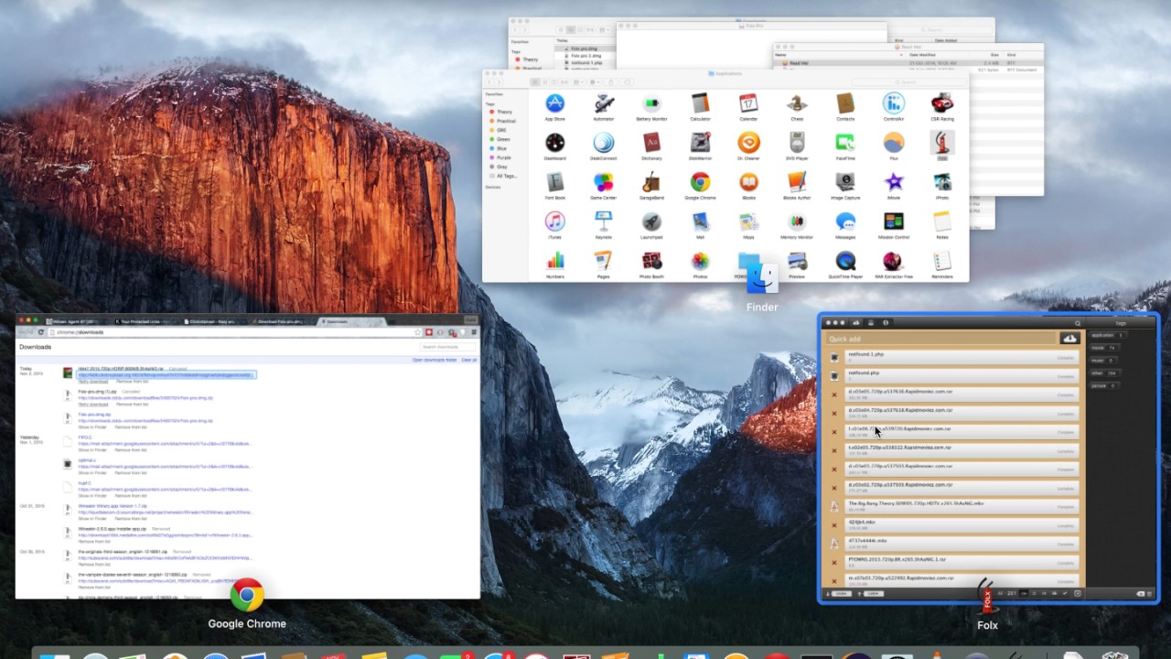Open All Tags... in Finder sidebar
This screenshot has height=659, width=1171.
click(x=505, y=176)
